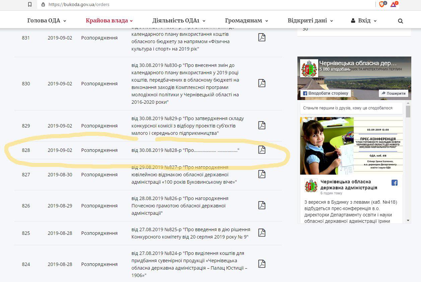Open the PDF for order 824
Image resolution: width=421 pixels, height=282 pixels.
coord(262,264)
